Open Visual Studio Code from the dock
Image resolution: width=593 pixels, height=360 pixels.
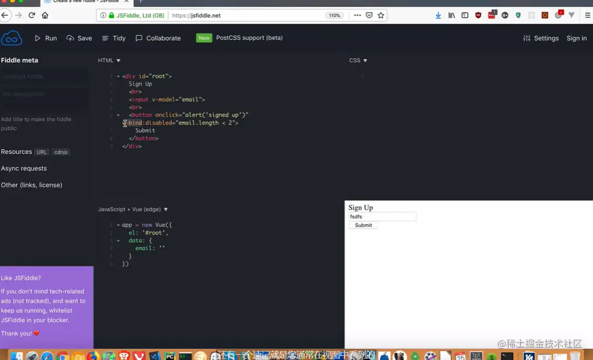coord(154,356)
